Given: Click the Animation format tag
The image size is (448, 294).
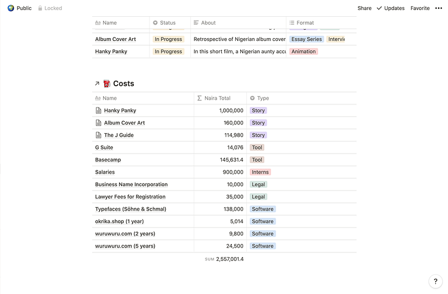Looking at the screenshot, I should 304,52.
